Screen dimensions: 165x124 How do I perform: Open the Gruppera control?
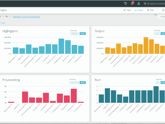click(x=161, y=17)
